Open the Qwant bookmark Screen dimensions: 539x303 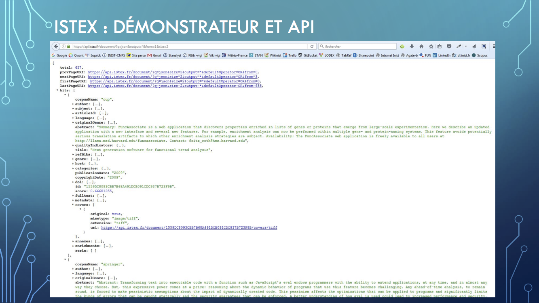[x=76, y=55]
